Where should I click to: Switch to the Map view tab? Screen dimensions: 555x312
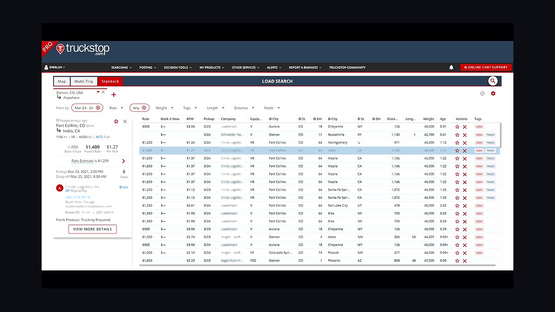[62, 81]
